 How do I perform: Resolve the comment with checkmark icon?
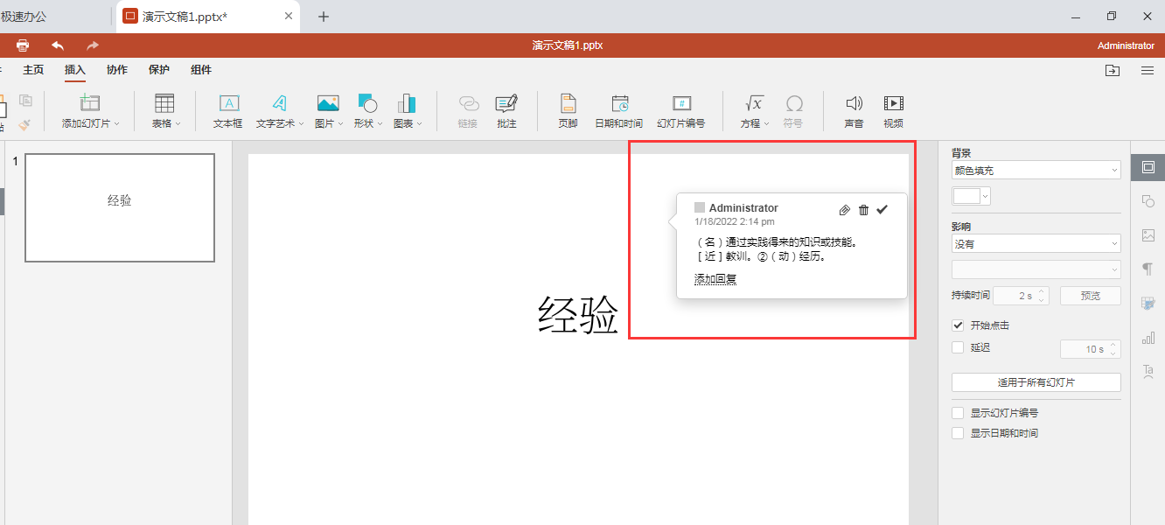point(882,209)
